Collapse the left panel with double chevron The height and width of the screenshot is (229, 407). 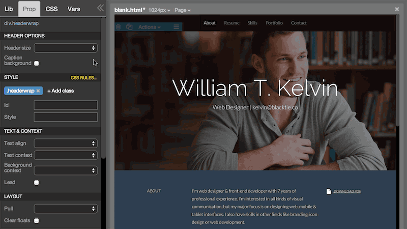click(100, 8)
